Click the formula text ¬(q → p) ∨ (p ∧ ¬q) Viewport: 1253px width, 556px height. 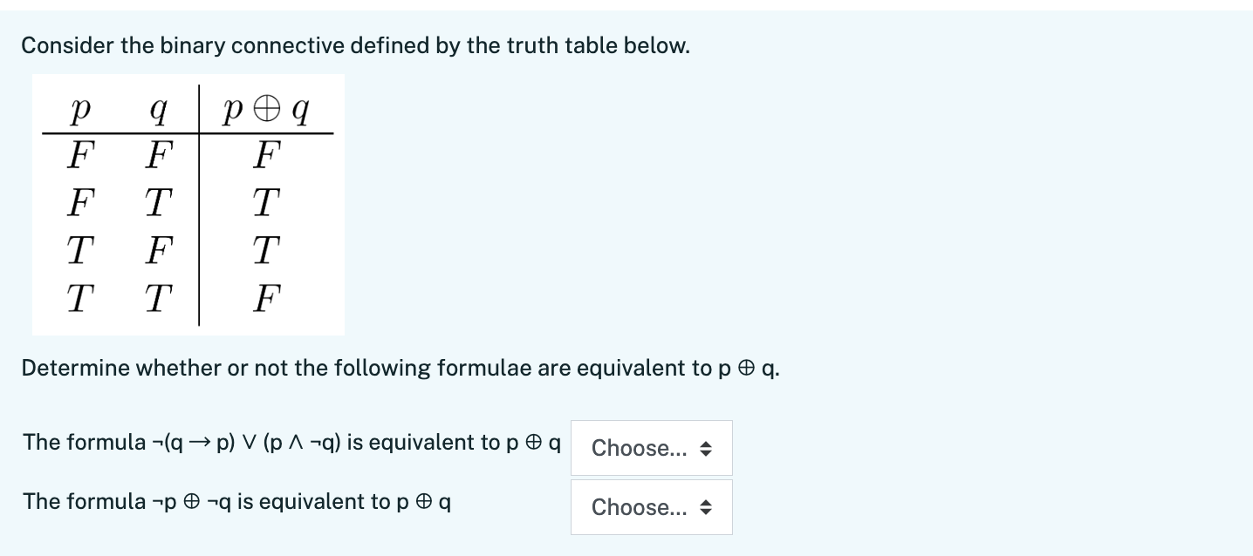[246, 442]
